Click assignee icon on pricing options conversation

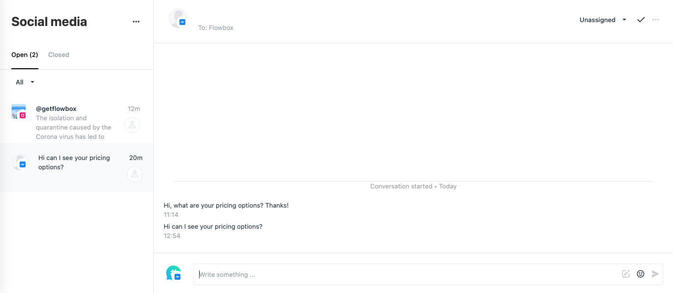pyautogui.click(x=135, y=174)
